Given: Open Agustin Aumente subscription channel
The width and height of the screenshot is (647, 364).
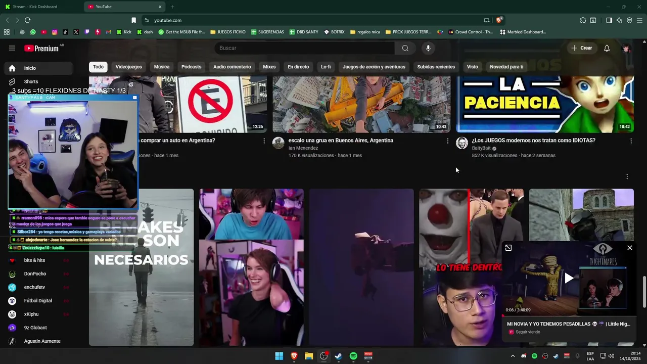Looking at the screenshot, I should pos(42,341).
